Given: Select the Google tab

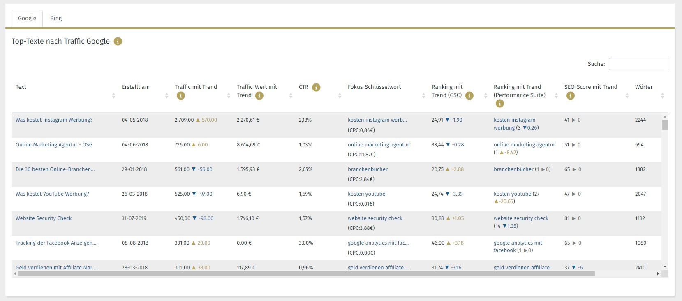Looking at the screenshot, I should 27,19.
